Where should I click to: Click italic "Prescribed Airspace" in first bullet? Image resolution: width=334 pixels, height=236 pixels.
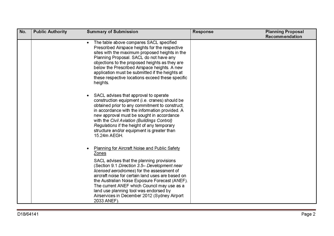[x=110, y=47]
